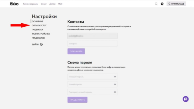Focus the Телефон input field
194x109 pixels.
92,44
